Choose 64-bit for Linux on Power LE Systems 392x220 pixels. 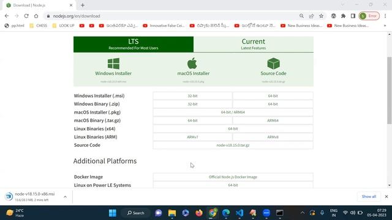(x=233, y=185)
